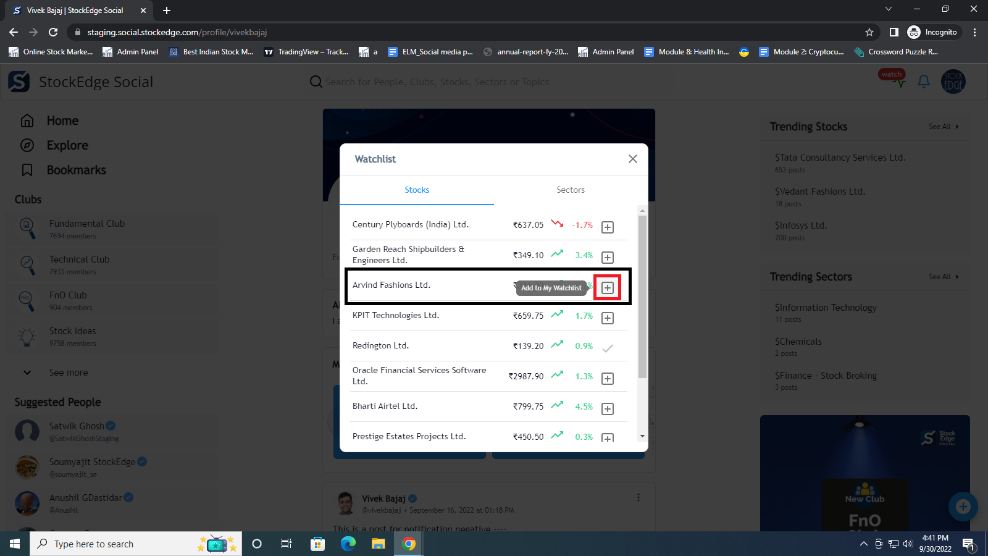Expand See more clubs list
The image size is (988, 556).
(68, 373)
